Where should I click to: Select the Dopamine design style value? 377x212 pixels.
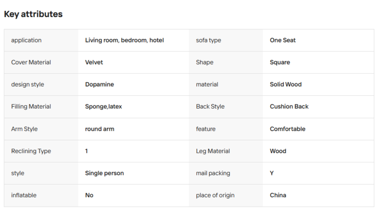tap(99, 85)
